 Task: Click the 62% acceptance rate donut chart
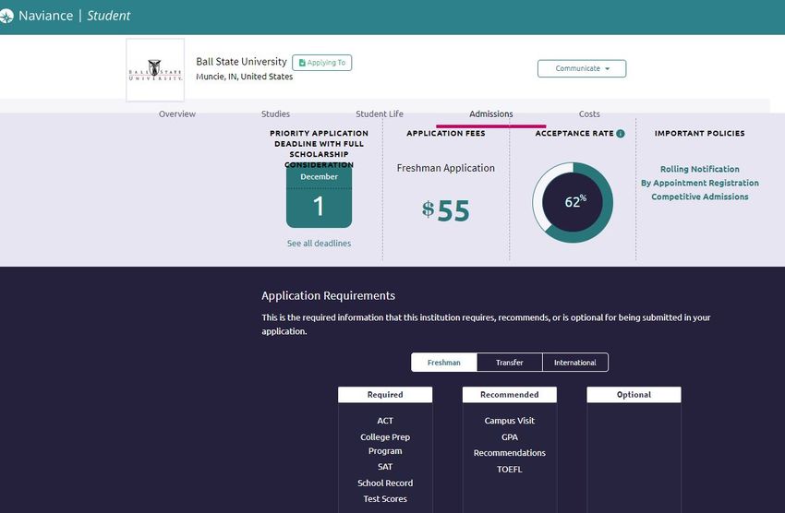[x=573, y=202]
